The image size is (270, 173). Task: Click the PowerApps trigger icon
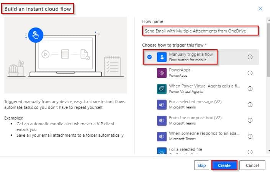162,73
